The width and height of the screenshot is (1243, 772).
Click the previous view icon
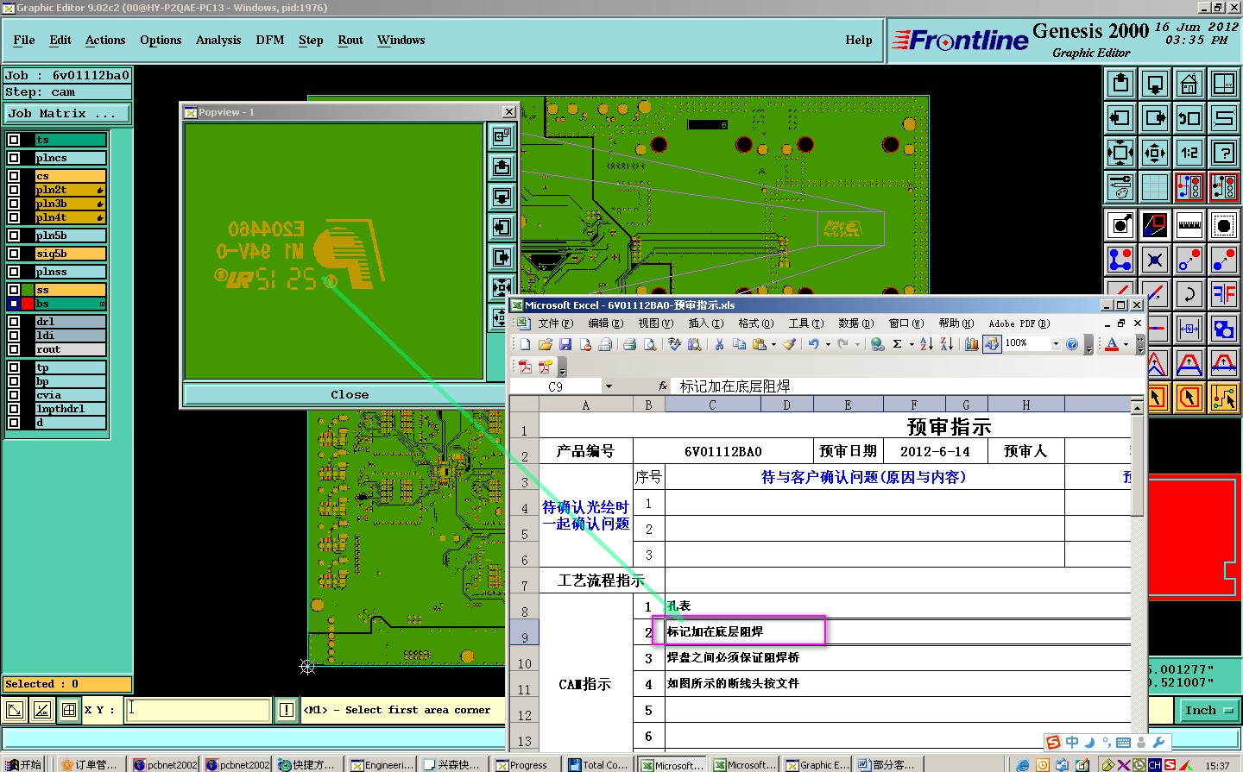pyautogui.click(x=1189, y=118)
